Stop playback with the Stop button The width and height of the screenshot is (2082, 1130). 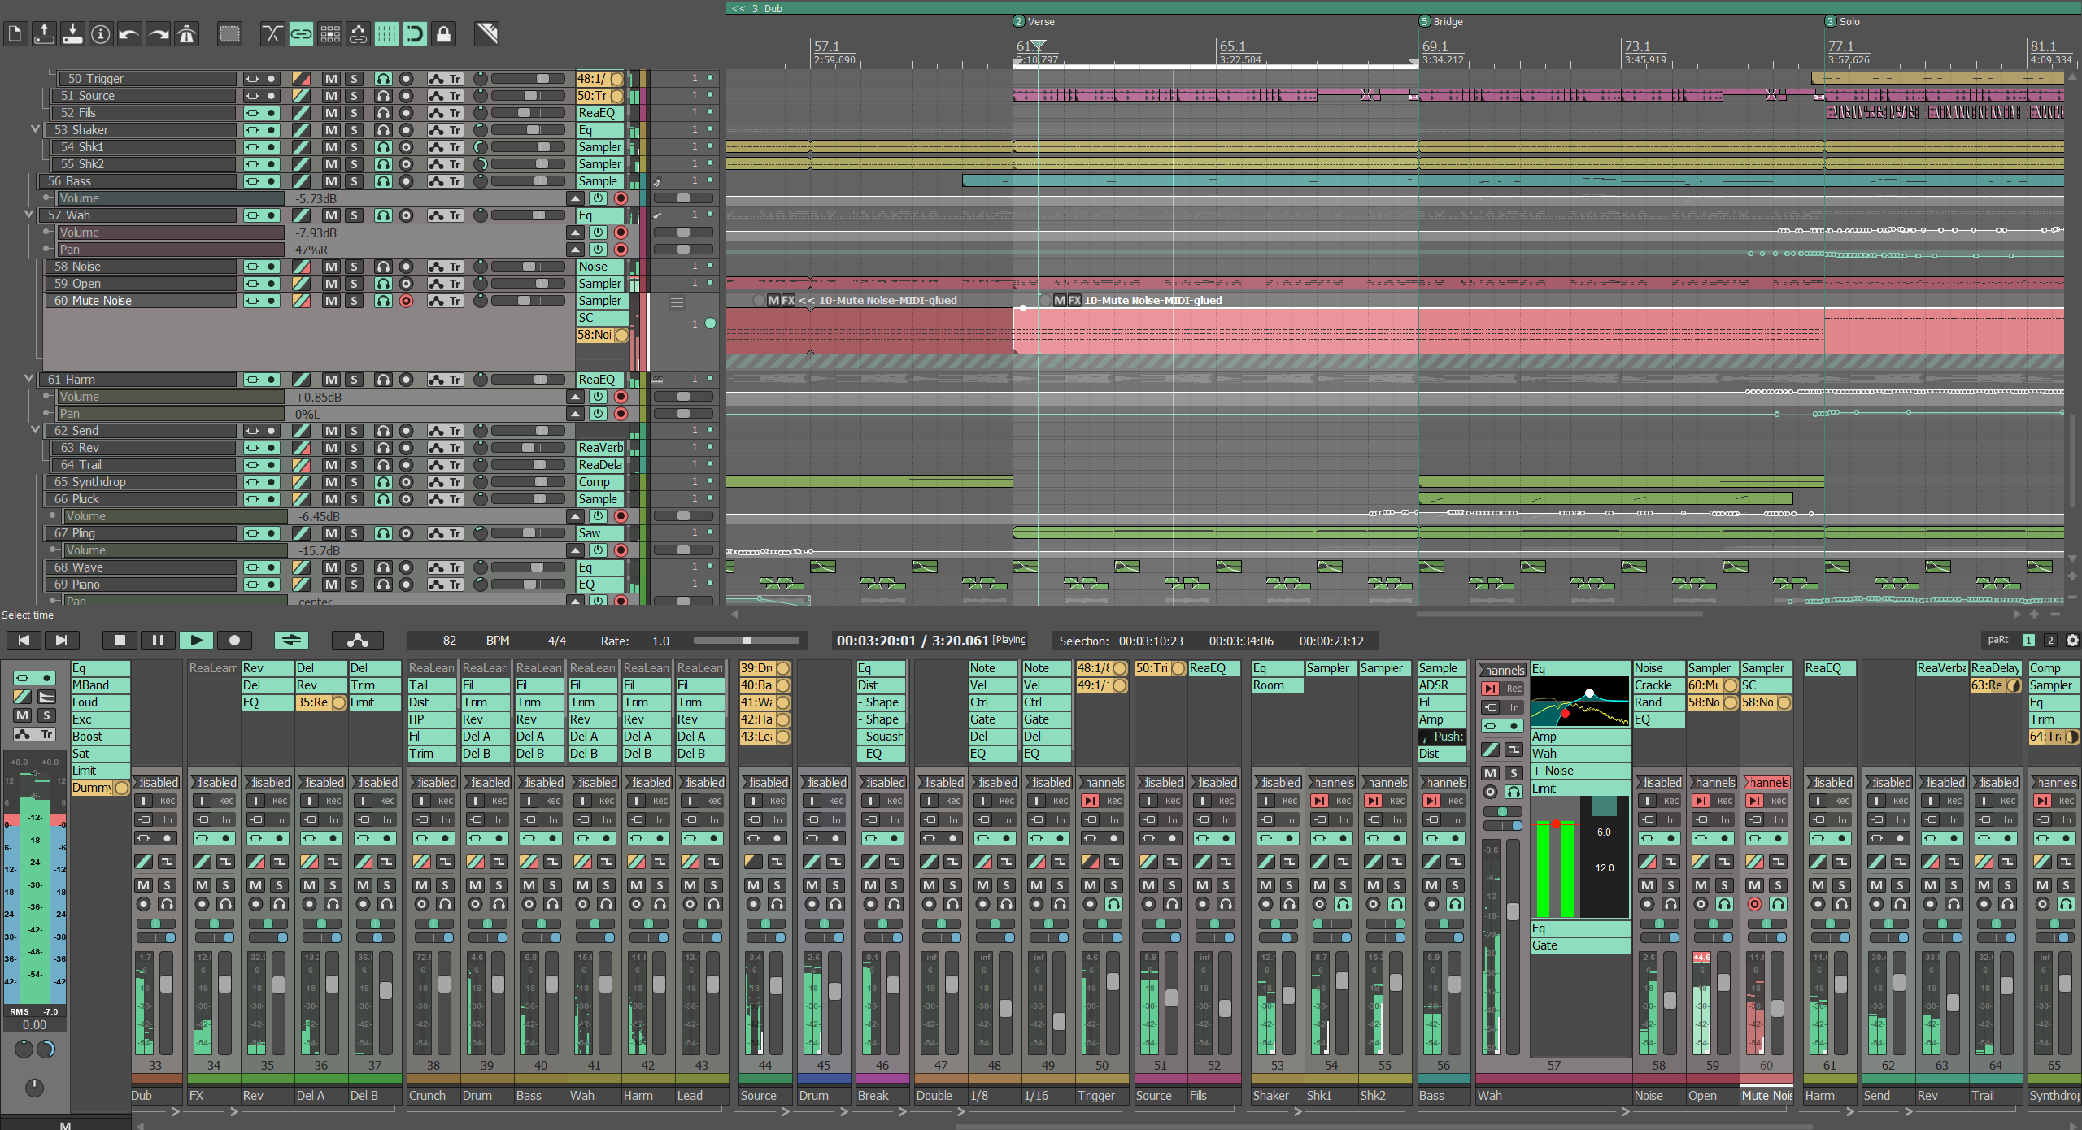tap(120, 641)
